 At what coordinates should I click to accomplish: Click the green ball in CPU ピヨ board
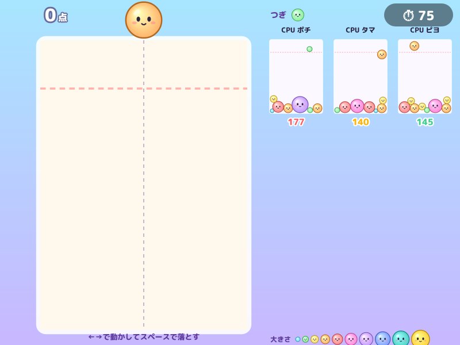[x=427, y=110]
